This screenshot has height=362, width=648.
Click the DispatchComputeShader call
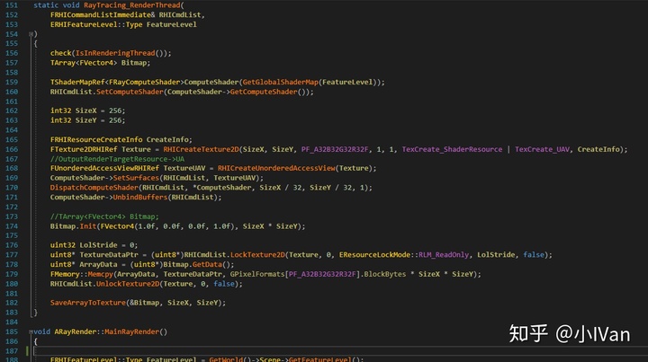(94, 188)
